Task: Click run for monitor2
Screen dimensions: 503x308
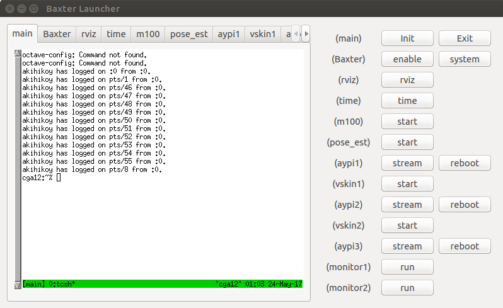Action: [407, 288]
